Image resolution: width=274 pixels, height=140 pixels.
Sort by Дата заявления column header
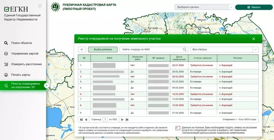point(179,58)
